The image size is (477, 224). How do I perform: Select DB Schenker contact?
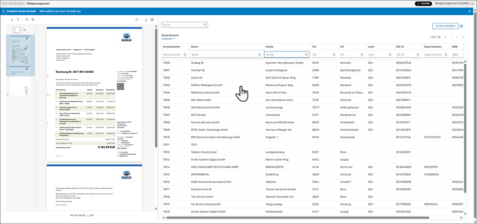click(x=312, y=115)
